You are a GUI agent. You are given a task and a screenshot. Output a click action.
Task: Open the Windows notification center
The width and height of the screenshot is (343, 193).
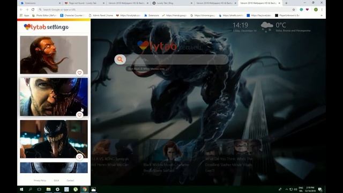point(320,189)
